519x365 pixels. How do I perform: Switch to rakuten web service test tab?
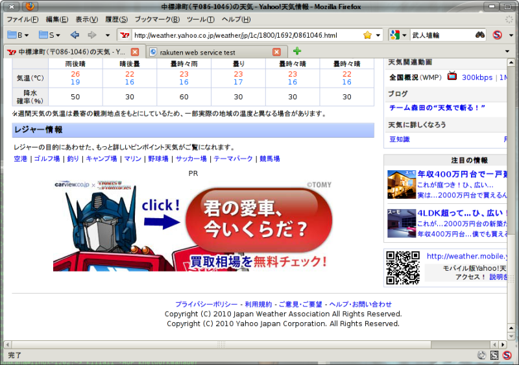(x=215, y=52)
